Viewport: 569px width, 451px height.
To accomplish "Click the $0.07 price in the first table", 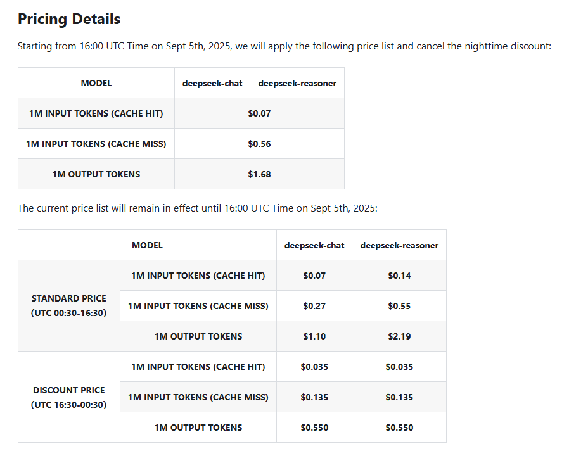I will [259, 113].
